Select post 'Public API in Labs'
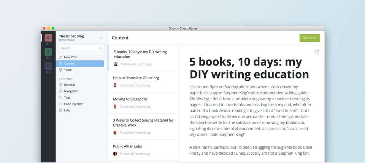The height and width of the screenshot is (163, 365). tap(143, 150)
